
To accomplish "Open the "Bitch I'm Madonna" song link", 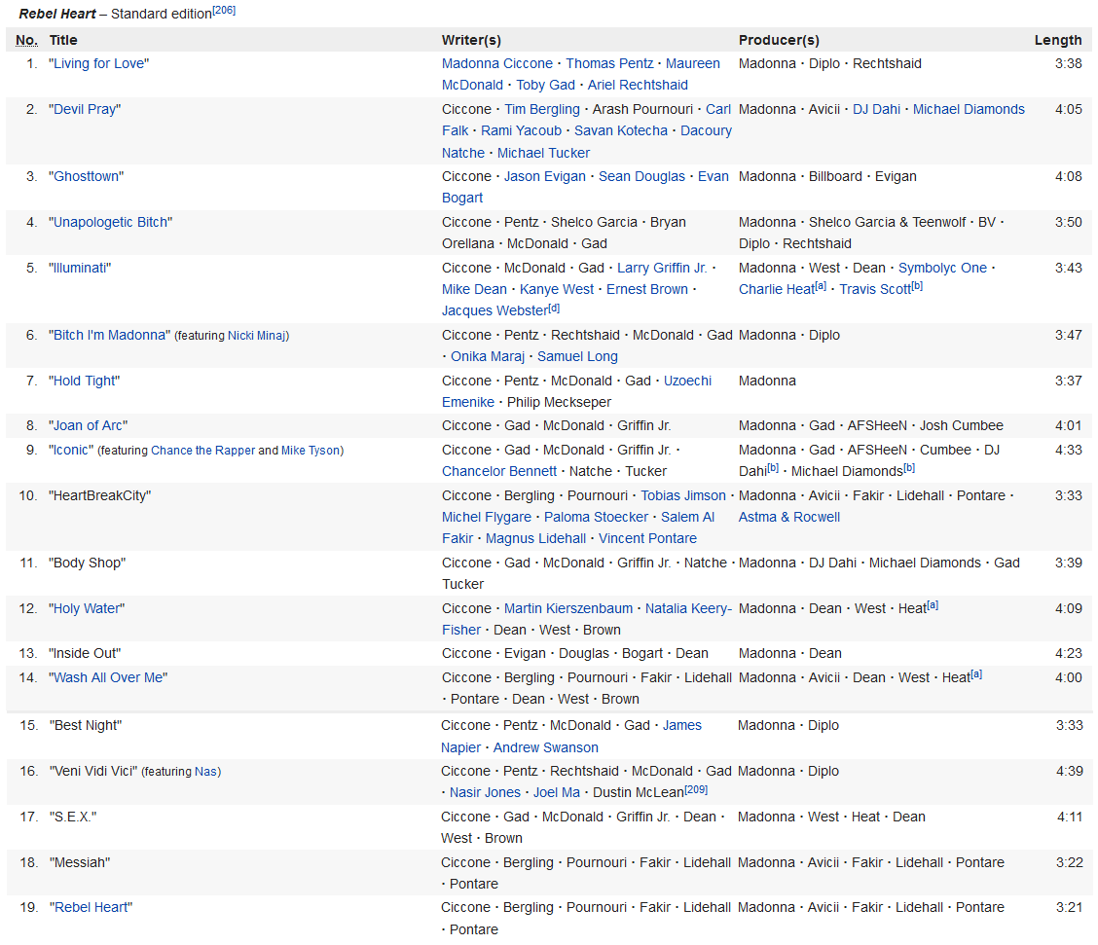I will coord(109,336).
